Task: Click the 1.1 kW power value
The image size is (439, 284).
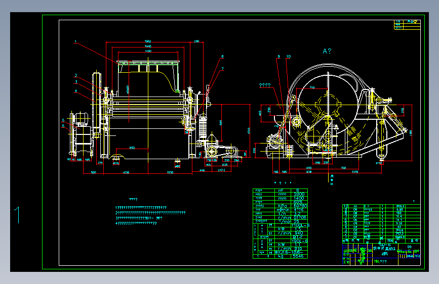Action: click(297, 245)
